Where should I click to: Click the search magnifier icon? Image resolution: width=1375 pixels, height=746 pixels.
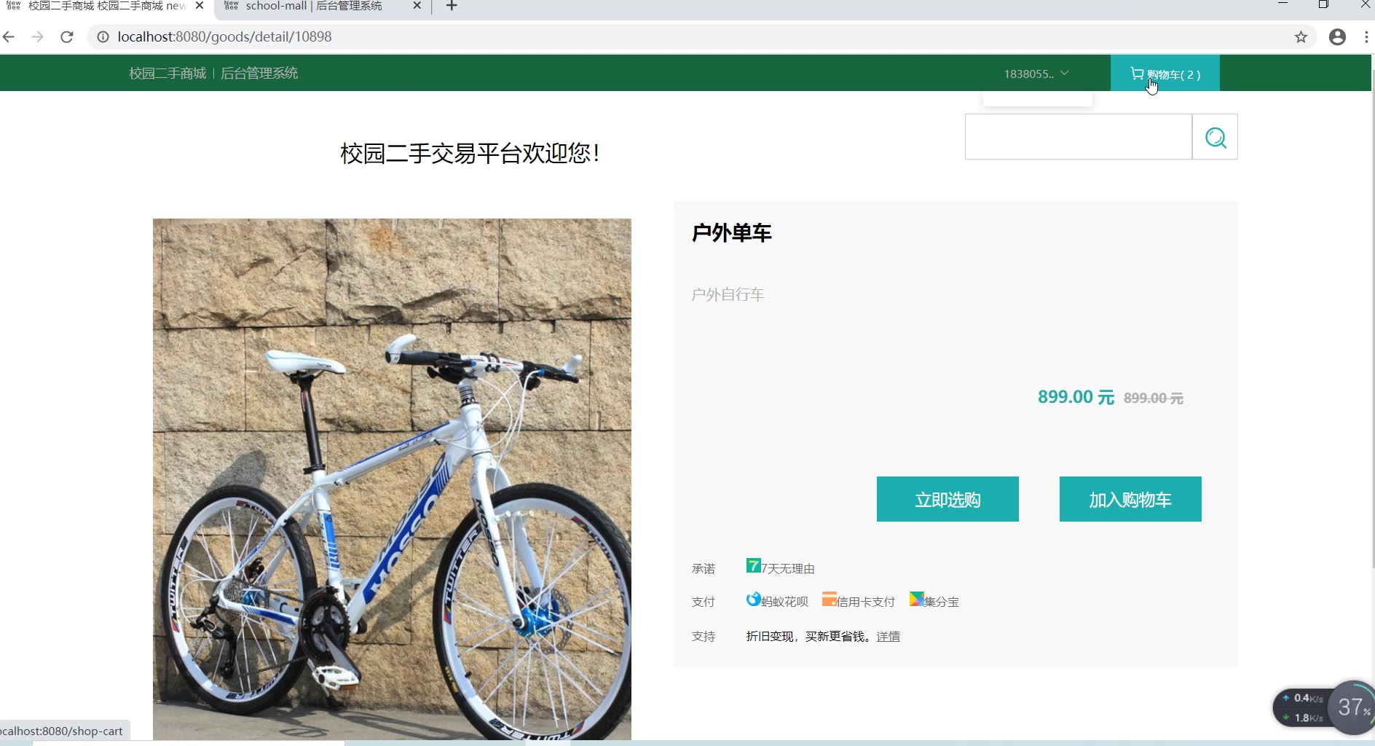1215,137
